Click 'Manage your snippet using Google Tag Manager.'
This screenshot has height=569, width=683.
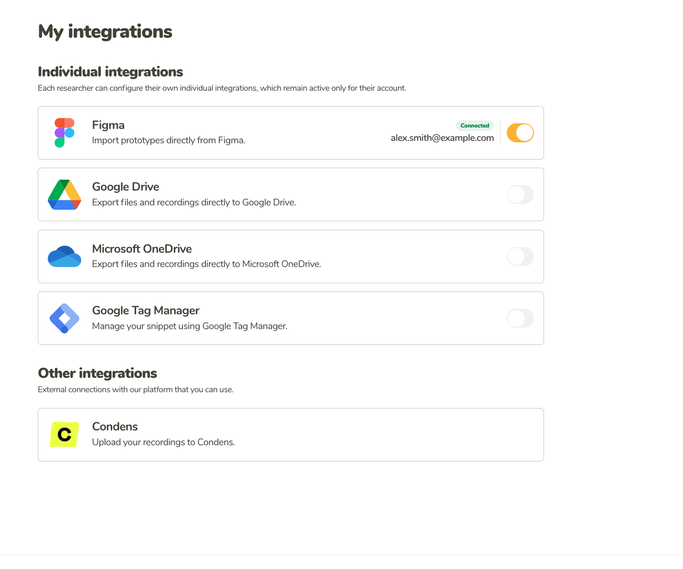point(190,326)
